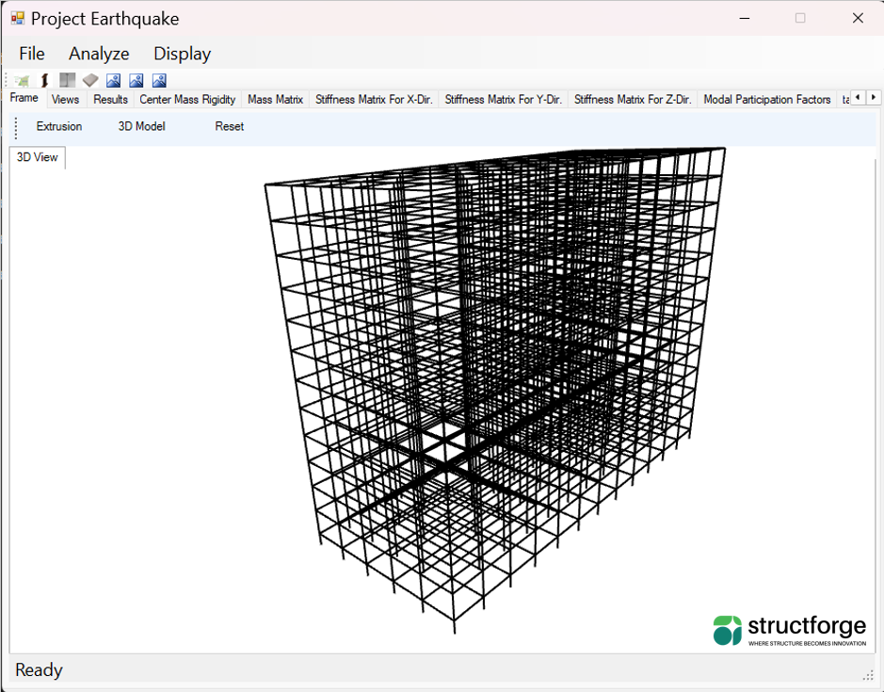Select the brown column toolbar icon
The width and height of the screenshot is (884, 692).
point(44,81)
